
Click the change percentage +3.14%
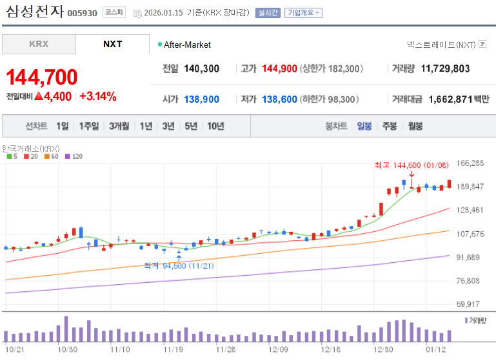(98, 96)
